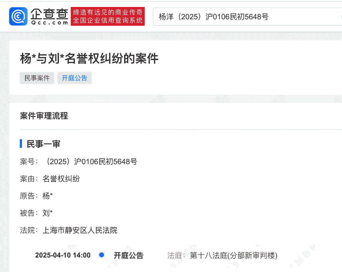Select the 开庭公告 blue tag
The image size is (342, 272).
point(74,78)
